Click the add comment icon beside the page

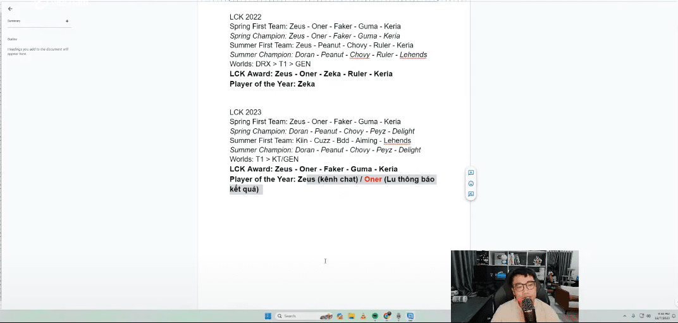pos(471,173)
